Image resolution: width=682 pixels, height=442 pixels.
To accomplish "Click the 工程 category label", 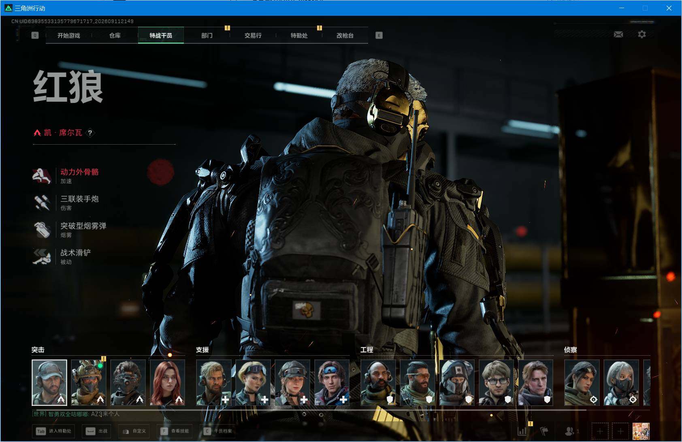I will pos(367,350).
